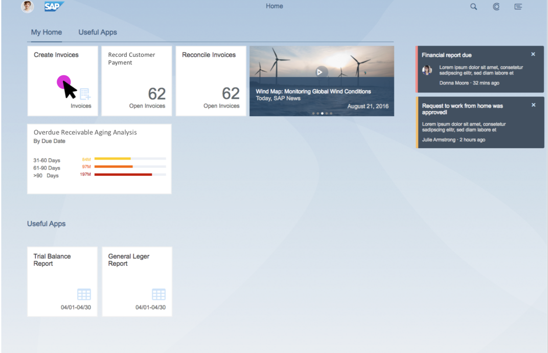
Task: Click the Trial Balance Report table icon
Action: coord(84,294)
